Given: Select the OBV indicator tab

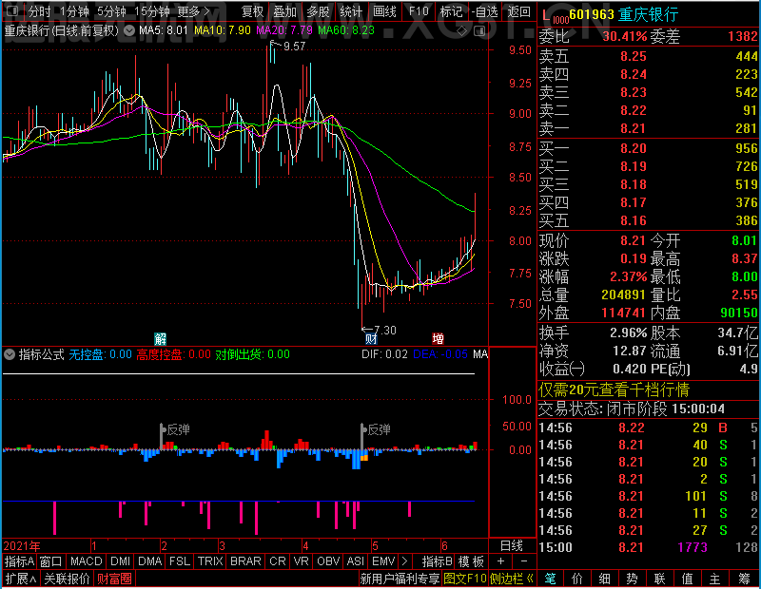Looking at the screenshot, I should tap(328, 561).
